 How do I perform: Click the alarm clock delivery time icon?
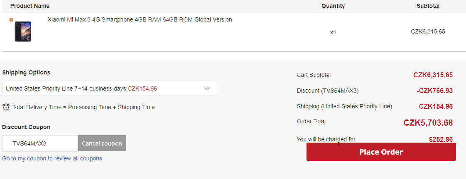pos(6,107)
